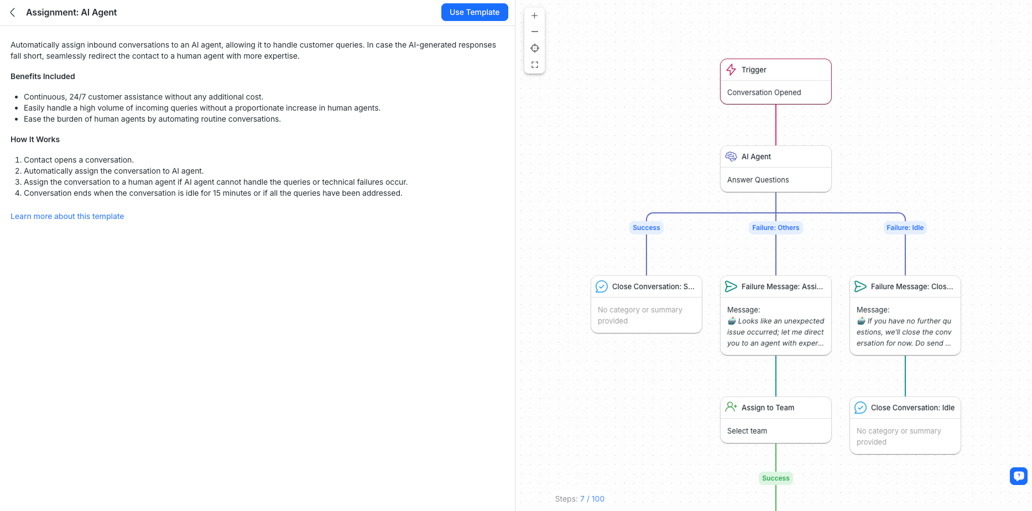Click the checkmark icon on Close Conversation: Success
1032x511 pixels.
602,286
